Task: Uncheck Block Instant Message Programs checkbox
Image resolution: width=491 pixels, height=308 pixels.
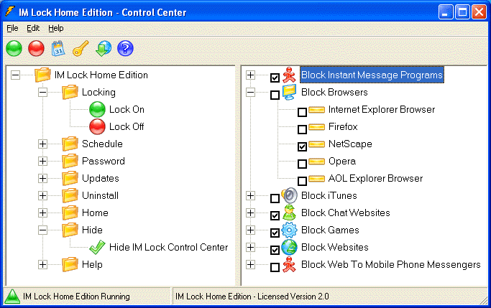Action: [x=275, y=78]
